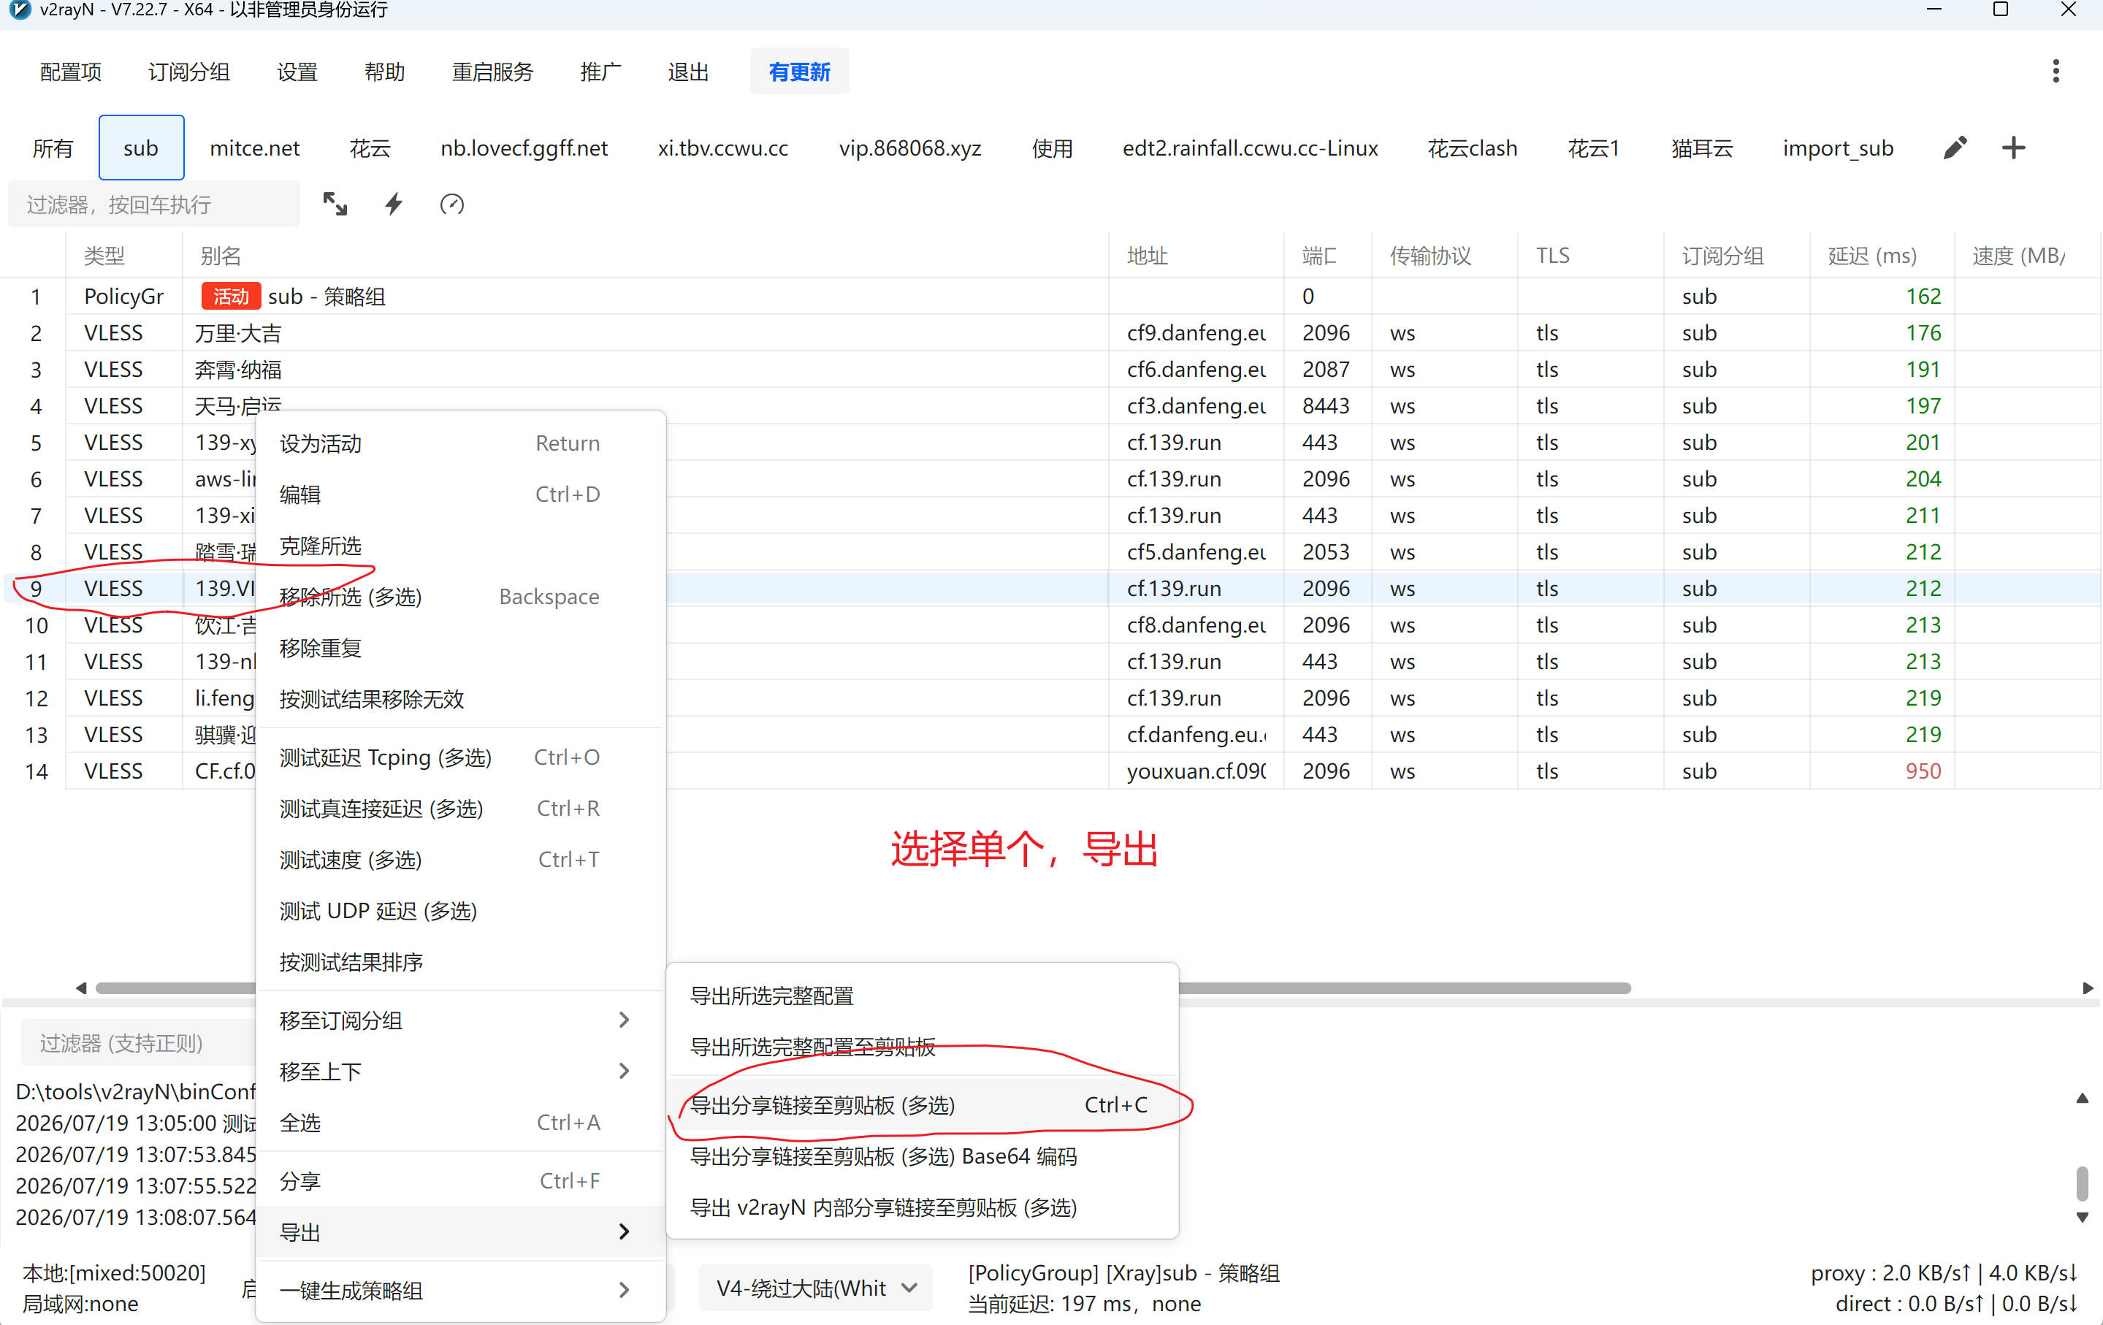Click 退出 in the menu bar
The image size is (2103, 1325).
click(688, 72)
